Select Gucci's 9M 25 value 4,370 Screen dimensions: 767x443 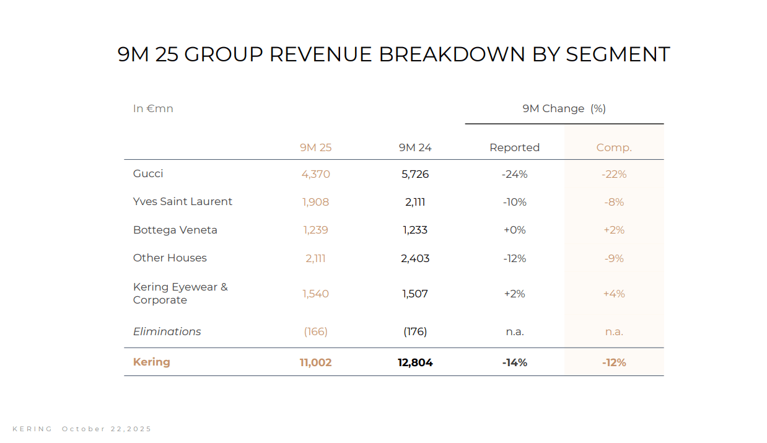point(316,175)
